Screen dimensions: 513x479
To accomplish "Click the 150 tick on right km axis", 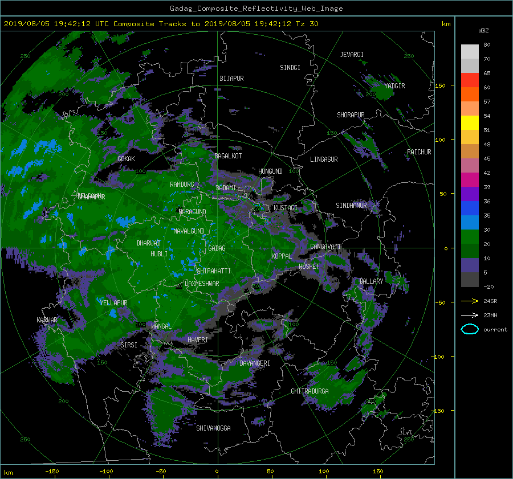I will (440, 85).
